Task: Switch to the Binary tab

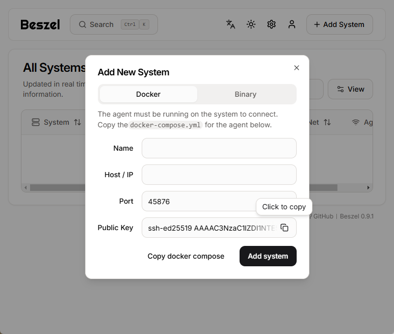Action: (246, 94)
